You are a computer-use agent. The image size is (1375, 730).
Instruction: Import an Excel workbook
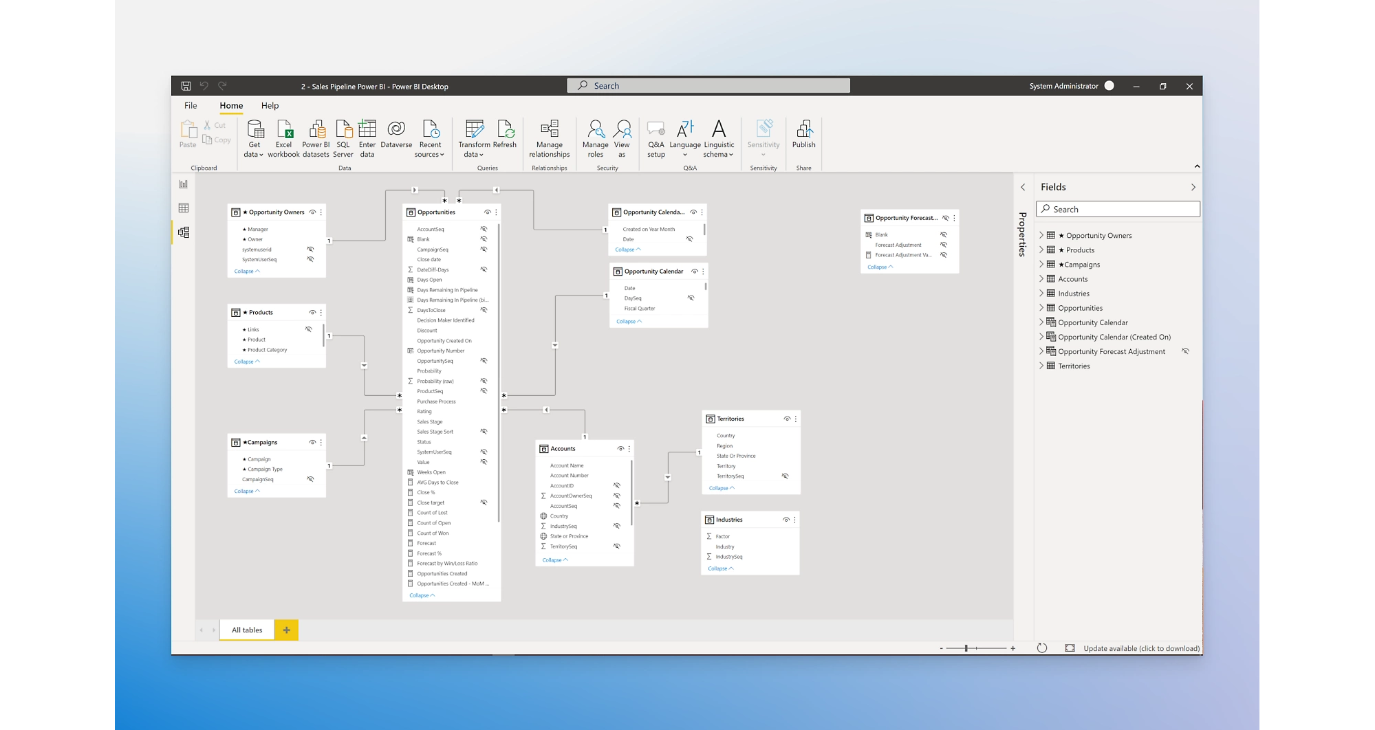coord(283,138)
